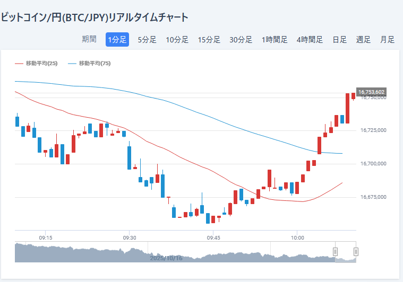Show the 4時間足 chart
This screenshot has width=403, height=282.
[x=310, y=39]
